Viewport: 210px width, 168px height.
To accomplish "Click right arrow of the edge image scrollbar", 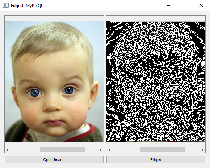I will click(x=202, y=150).
